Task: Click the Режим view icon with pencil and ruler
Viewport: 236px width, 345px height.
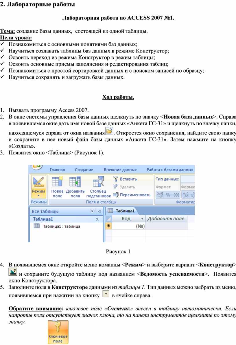Action: click(38, 182)
